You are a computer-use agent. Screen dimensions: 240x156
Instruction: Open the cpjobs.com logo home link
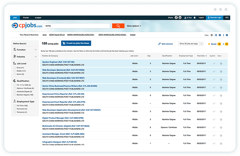27,25
